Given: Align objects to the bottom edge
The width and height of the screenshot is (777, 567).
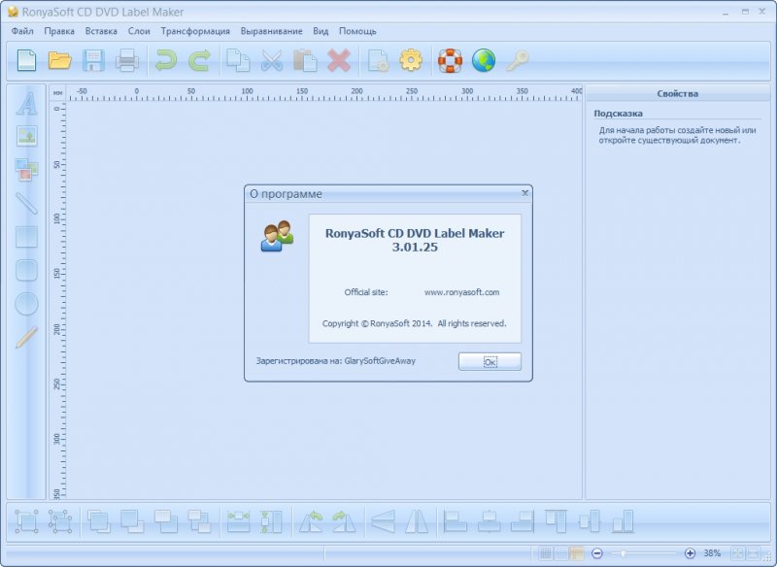Looking at the screenshot, I should 623,521.
